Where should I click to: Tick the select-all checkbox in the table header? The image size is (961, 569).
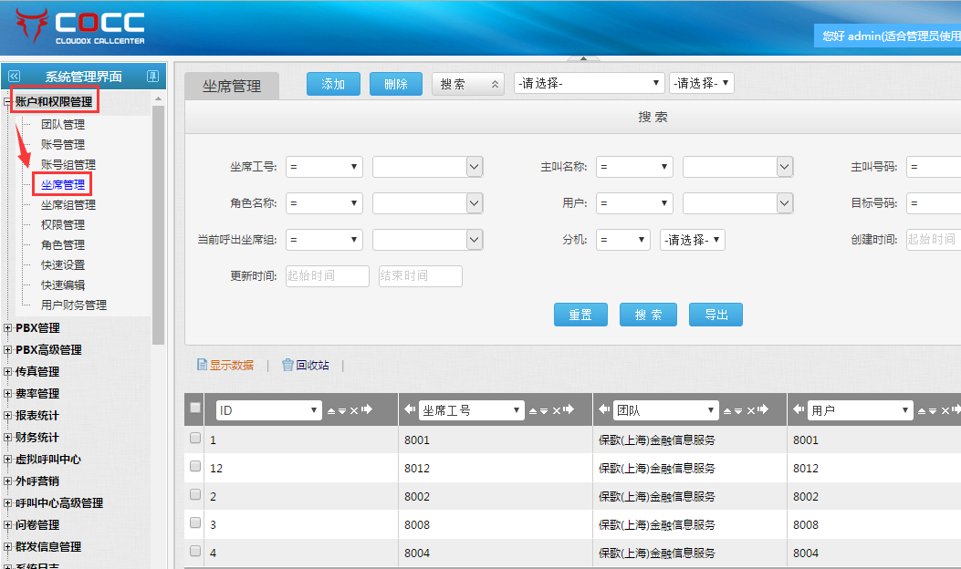pyautogui.click(x=194, y=409)
